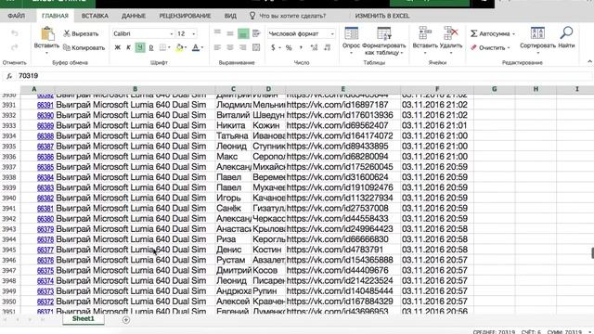Toggle italic К formatting
The height and width of the screenshot is (334, 594).
tap(128, 47)
